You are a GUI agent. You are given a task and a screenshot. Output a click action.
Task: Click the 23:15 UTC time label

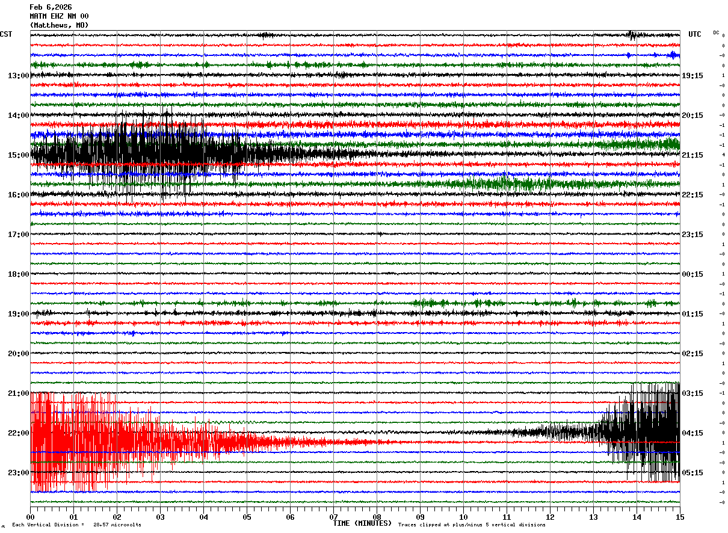(693, 235)
